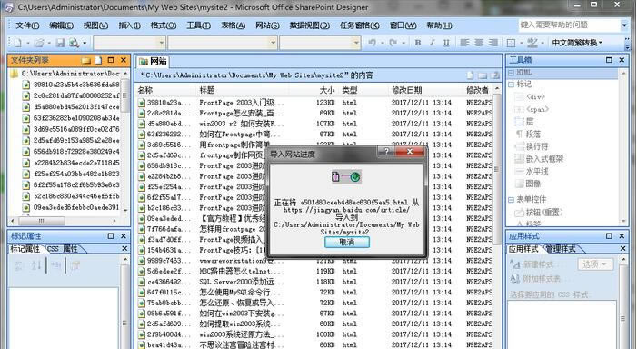The width and height of the screenshot is (637, 349).
Task: Open the font dropdown in toolbar
Action: tap(273, 43)
